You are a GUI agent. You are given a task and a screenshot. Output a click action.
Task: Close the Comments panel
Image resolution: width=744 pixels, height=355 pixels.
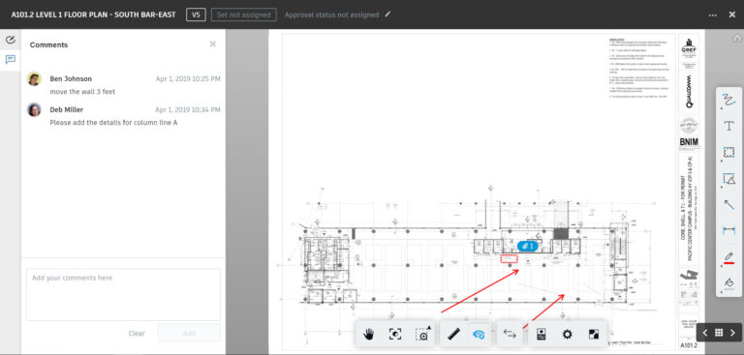[213, 44]
